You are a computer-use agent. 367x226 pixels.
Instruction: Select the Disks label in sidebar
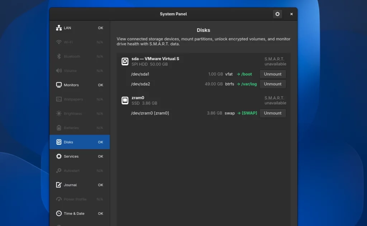point(68,142)
